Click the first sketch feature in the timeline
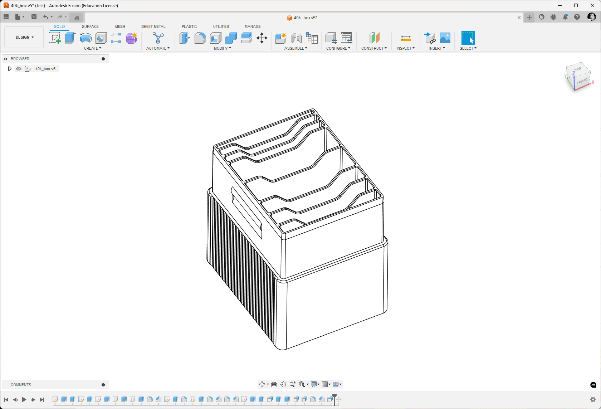Screen dimensions: 601x409 pyautogui.click(x=55, y=399)
